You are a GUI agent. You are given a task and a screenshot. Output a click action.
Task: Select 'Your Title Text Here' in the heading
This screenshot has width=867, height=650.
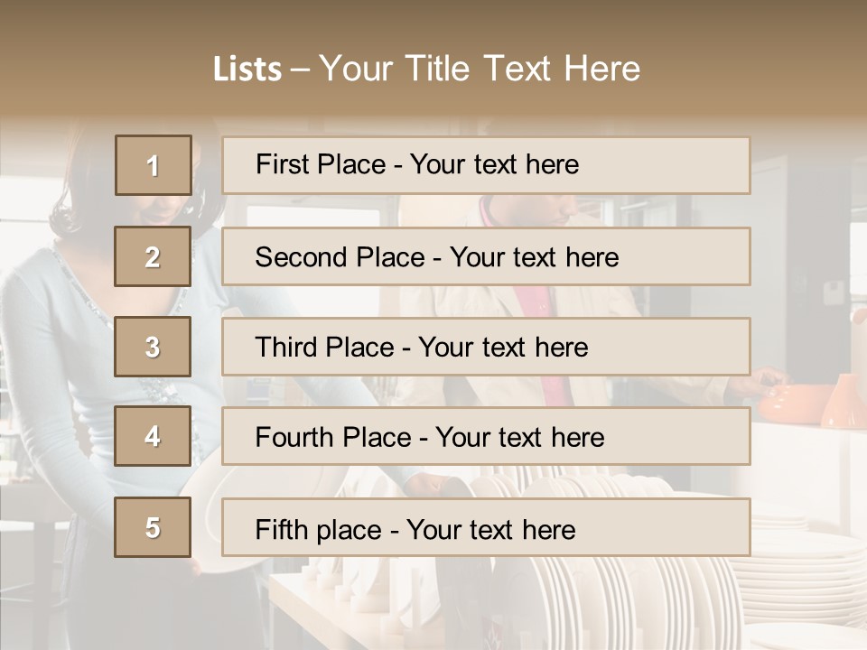click(480, 69)
